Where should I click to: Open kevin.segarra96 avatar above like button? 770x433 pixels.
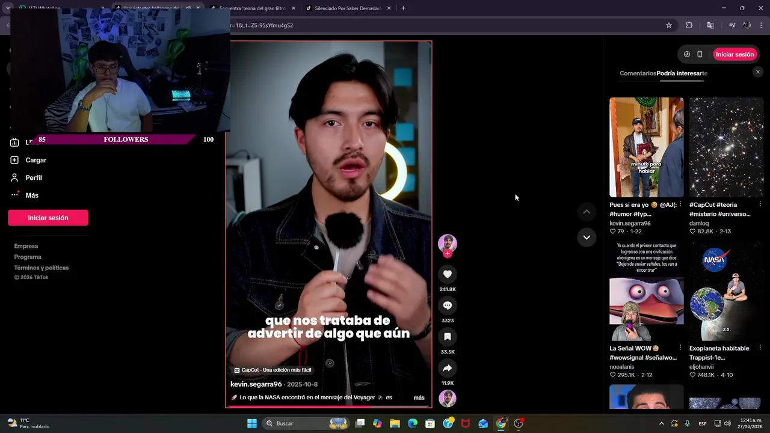[x=447, y=243]
